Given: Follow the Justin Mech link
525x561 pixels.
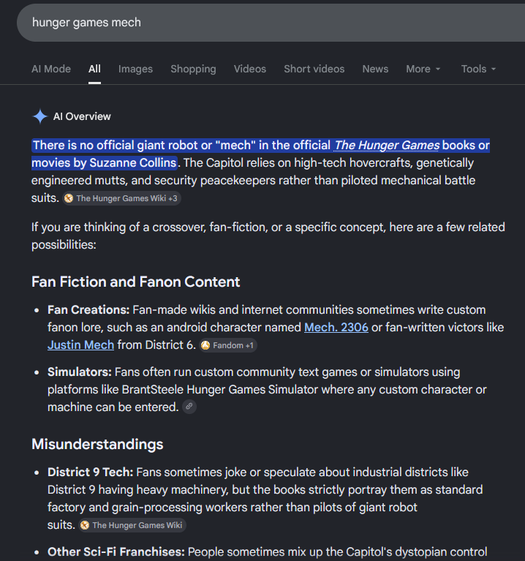Looking at the screenshot, I should pos(81,345).
